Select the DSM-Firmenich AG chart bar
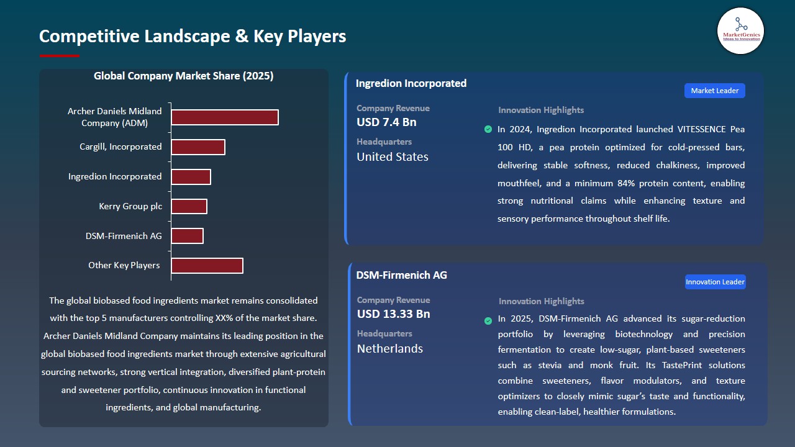Image resolution: width=795 pixels, height=447 pixels. pyautogui.click(x=187, y=236)
